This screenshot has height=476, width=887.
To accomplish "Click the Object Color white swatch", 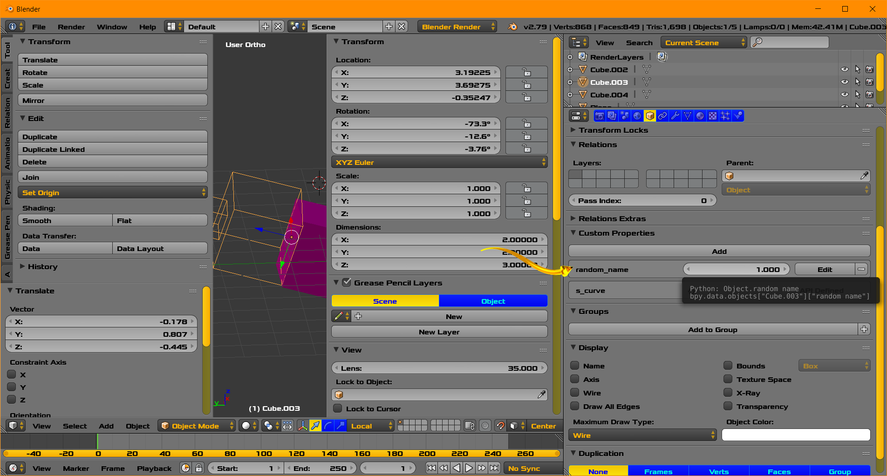I will point(796,435).
